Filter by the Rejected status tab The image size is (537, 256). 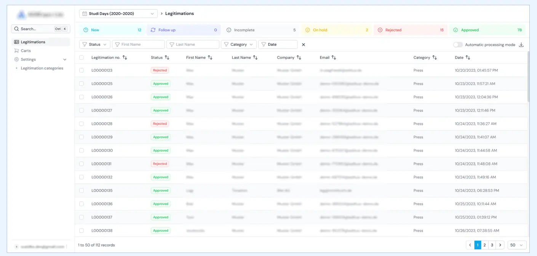409,30
